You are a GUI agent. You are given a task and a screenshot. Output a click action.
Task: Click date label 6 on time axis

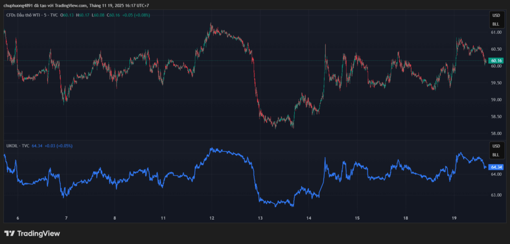tap(17, 218)
